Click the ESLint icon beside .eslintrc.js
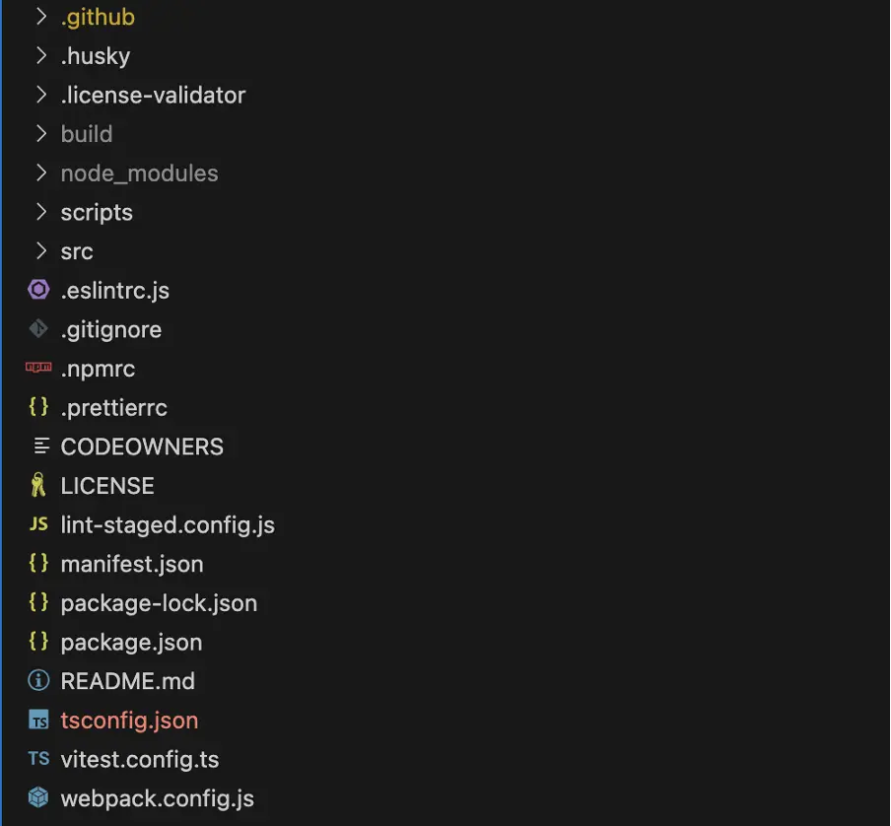The width and height of the screenshot is (891, 826). click(x=38, y=290)
